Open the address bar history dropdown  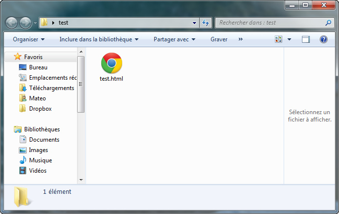[194, 23]
